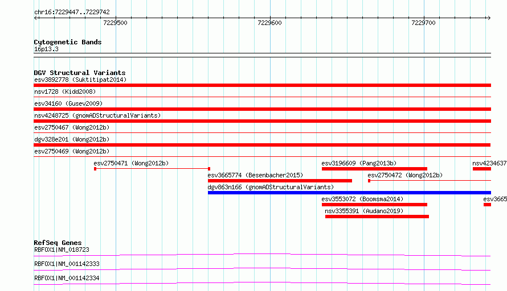
Task: Click the magenta line under RBFOX1|NM_018723
Action: coord(262,255)
